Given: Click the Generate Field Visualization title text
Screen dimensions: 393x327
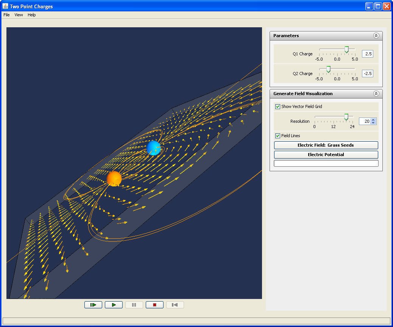Looking at the screenshot, I should click(303, 94).
